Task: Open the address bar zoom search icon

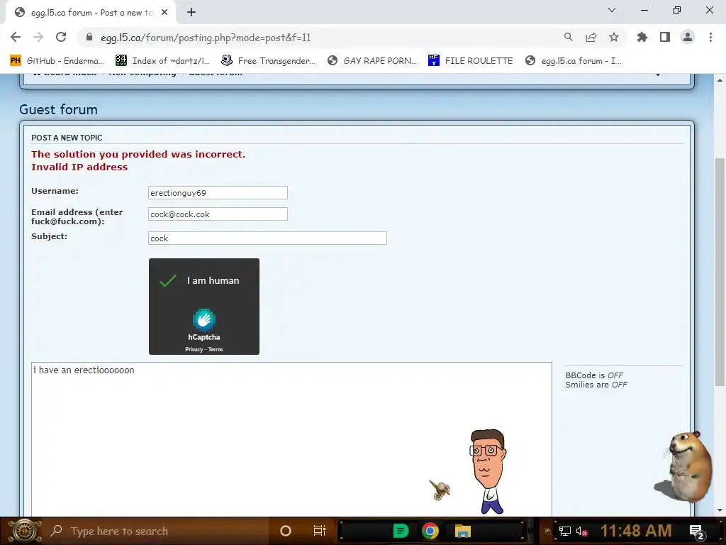Action: (x=568, y=37)
